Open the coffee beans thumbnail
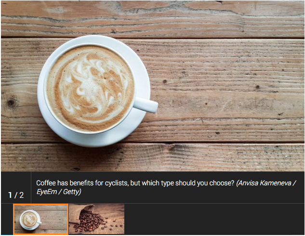 pos(97,219)
